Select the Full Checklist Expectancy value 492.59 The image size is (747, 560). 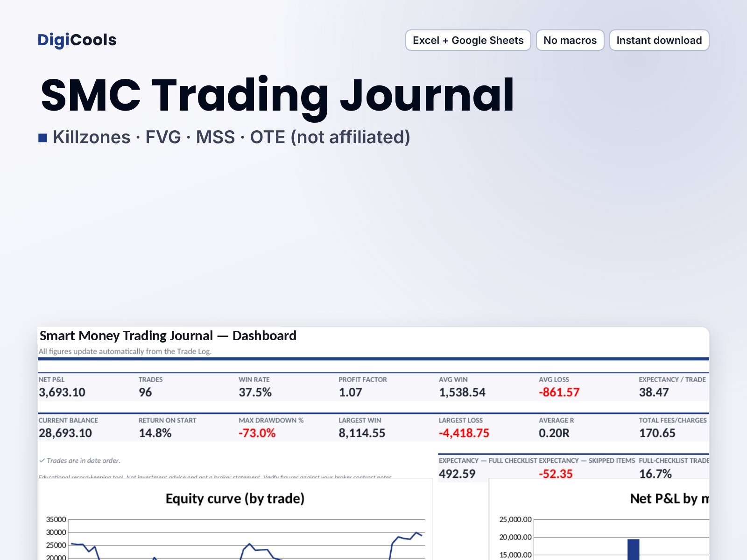click(x=457, y=474)
